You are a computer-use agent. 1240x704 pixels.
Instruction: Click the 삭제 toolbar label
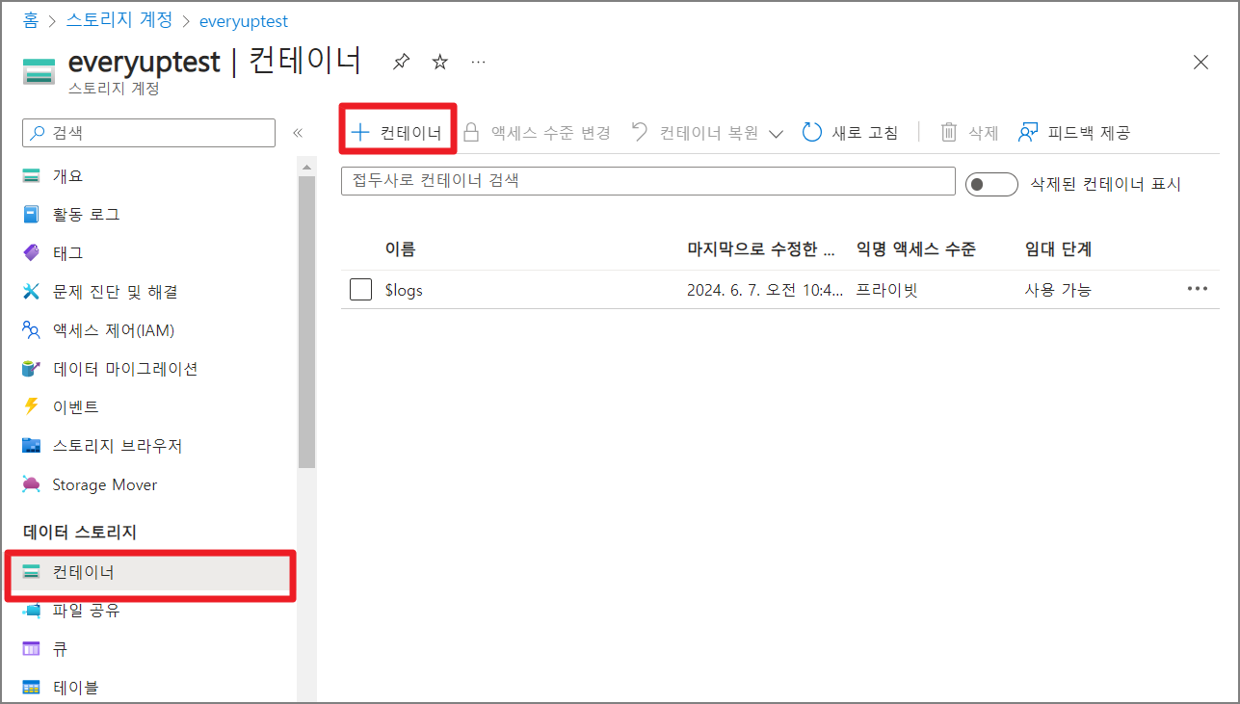[x=983, y=133]
